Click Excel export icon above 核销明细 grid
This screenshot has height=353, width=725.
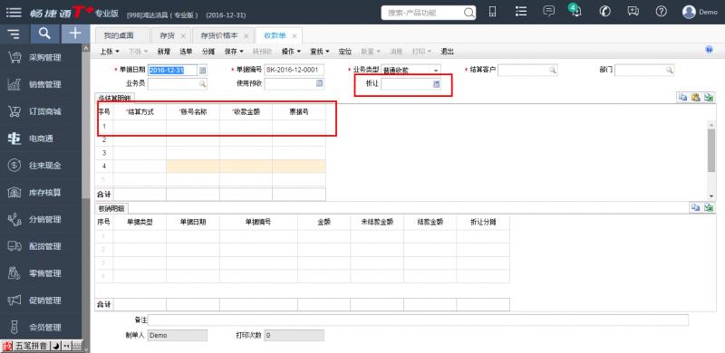709,208
